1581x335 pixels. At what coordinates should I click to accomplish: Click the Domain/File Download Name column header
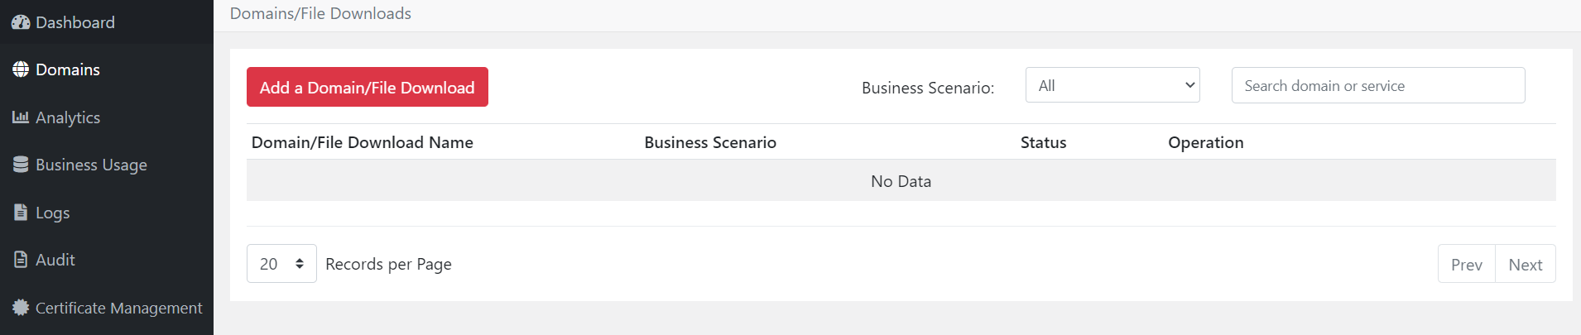pos(363,142)
